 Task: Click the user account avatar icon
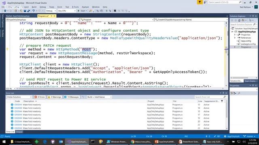(x=256, y=7)
